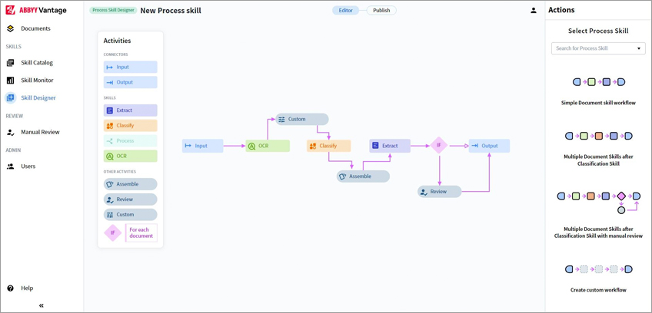Image resolution: width=652 pixels, height=313 pixels.
Task: Pick the Extract activity in Skills list
Action: coord(131,110)
